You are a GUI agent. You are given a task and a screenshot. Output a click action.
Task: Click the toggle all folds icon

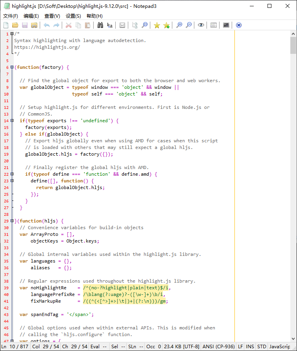[135, 25]
